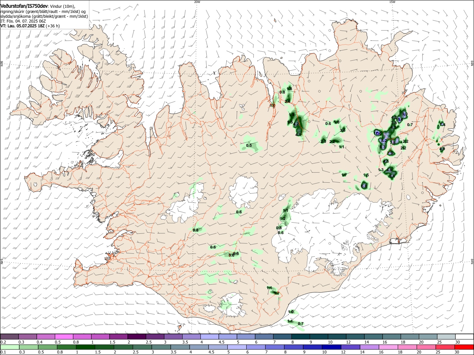Select the navy blue rain swatch labeled 10
474x355 pixels.
(x=331, y=347)
